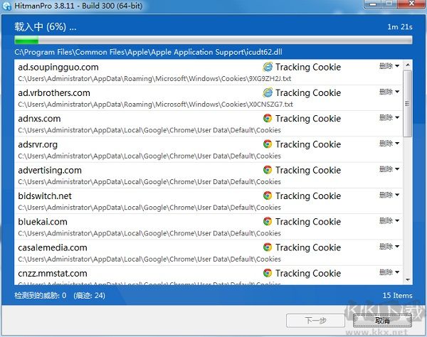This screenshot has height=337, width=427.
Task: Select the casalemedia.com entry
Action: pyautogui.click(x=209, y=252)
